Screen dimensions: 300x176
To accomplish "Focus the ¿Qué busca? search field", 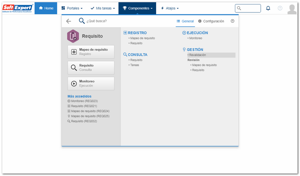I will (97, 21).
